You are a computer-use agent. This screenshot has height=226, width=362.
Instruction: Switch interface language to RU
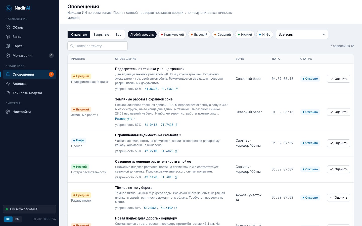(8, 219)
